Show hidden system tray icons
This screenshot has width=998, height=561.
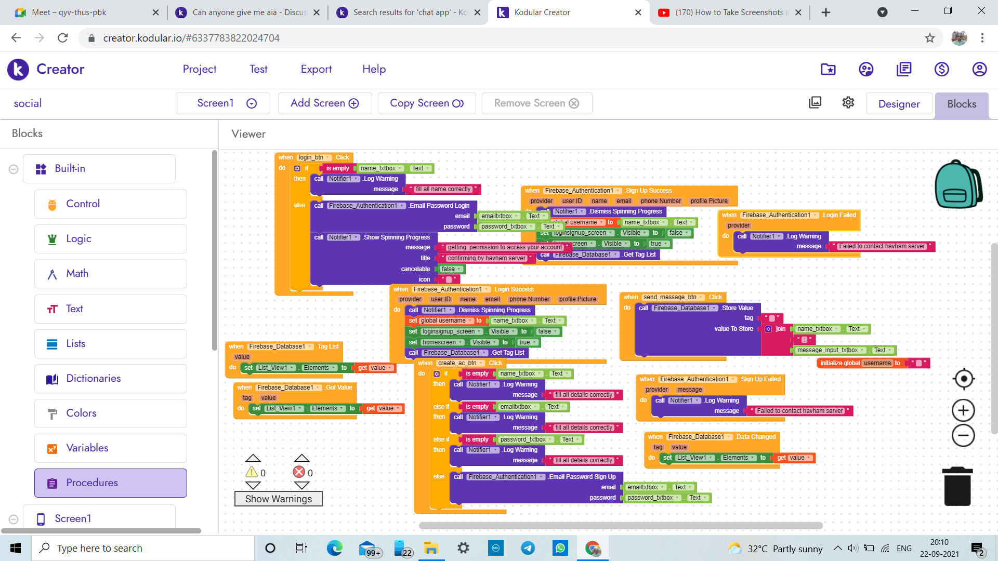coord(837,548)
